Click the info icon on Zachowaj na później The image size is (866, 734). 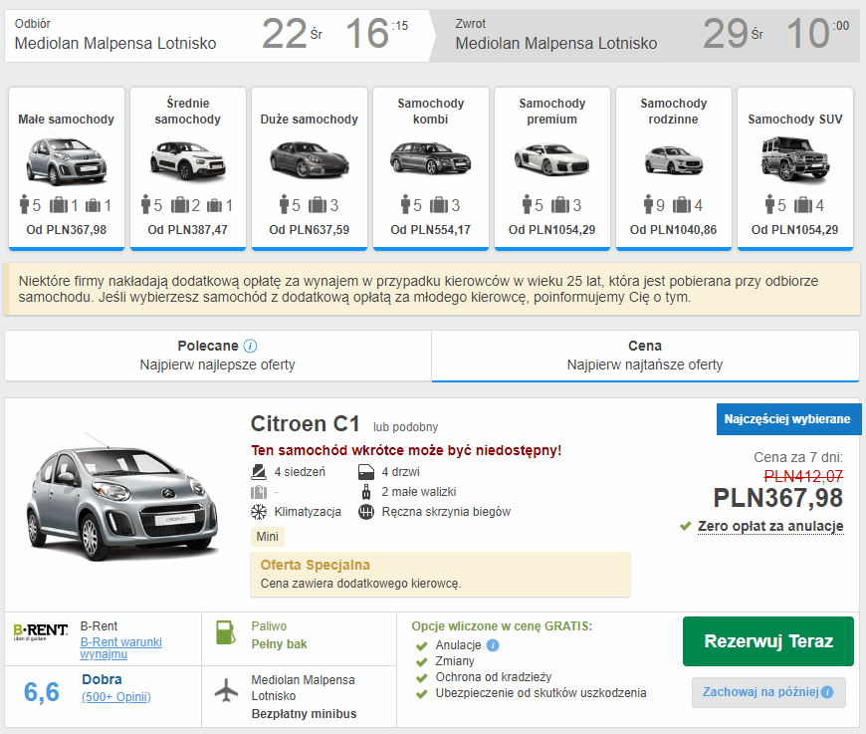pyautogui.click(x=827, y=692)
